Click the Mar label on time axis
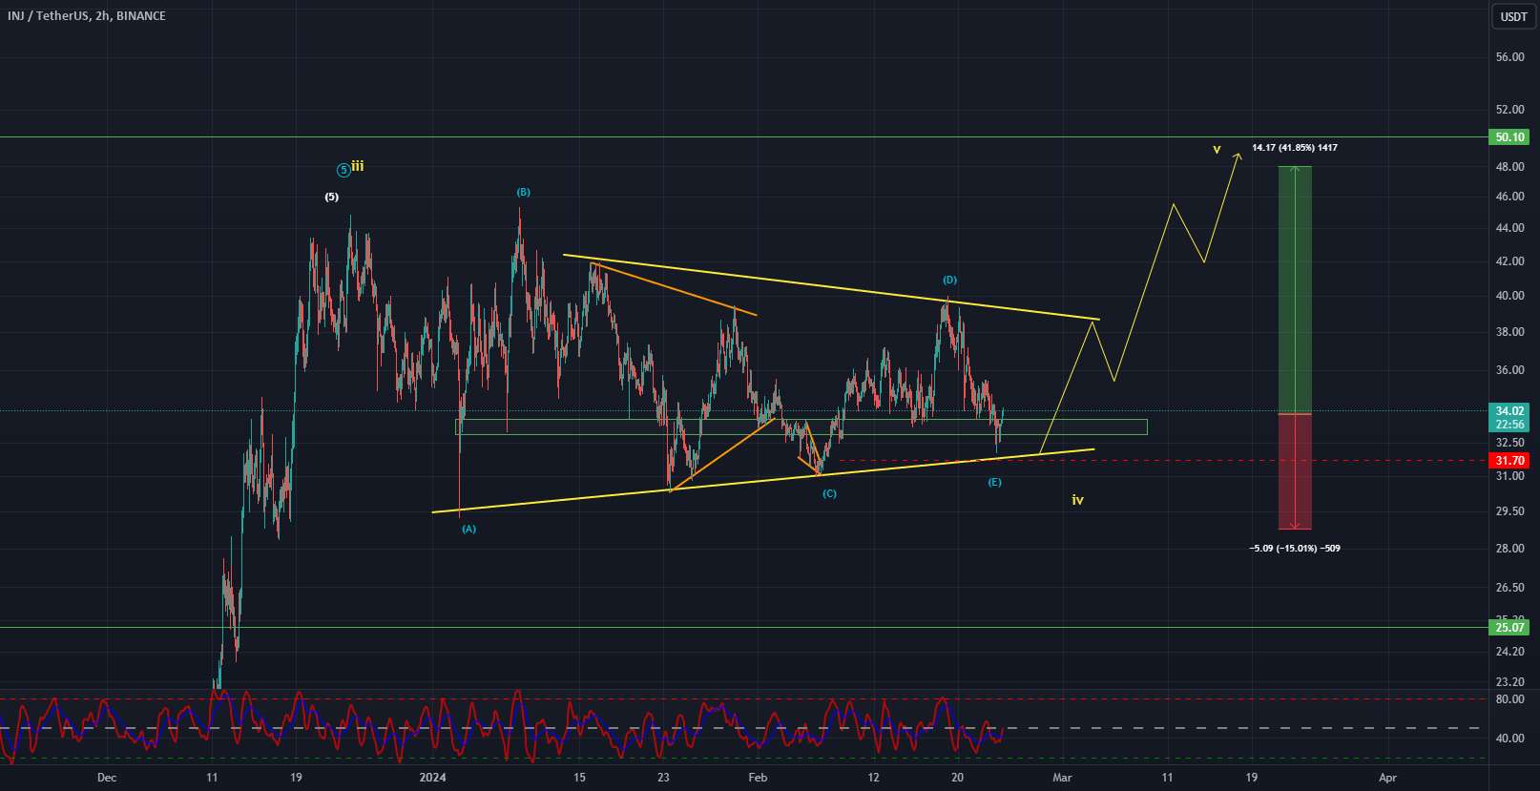 1062,778
